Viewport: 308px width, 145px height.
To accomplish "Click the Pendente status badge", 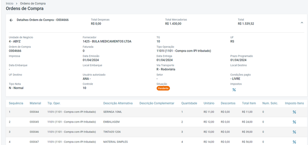I will tap(163, 88).
